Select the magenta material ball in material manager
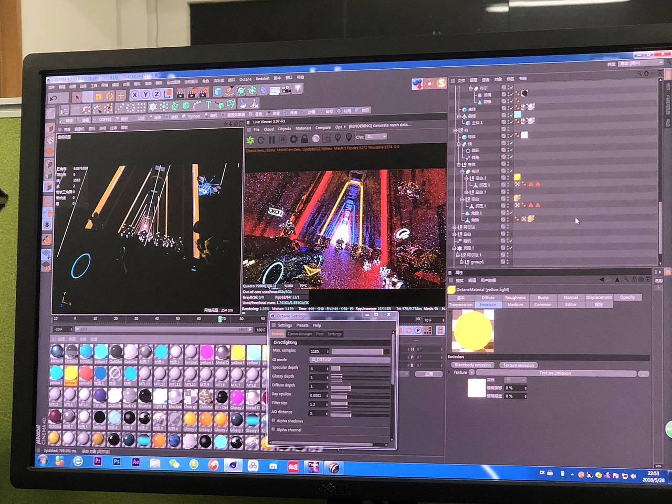The width and height of the screenshot is (672, 504). click(x=206, y=352)
